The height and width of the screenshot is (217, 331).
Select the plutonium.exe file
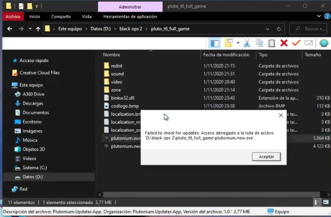click(x=126, y=138)
